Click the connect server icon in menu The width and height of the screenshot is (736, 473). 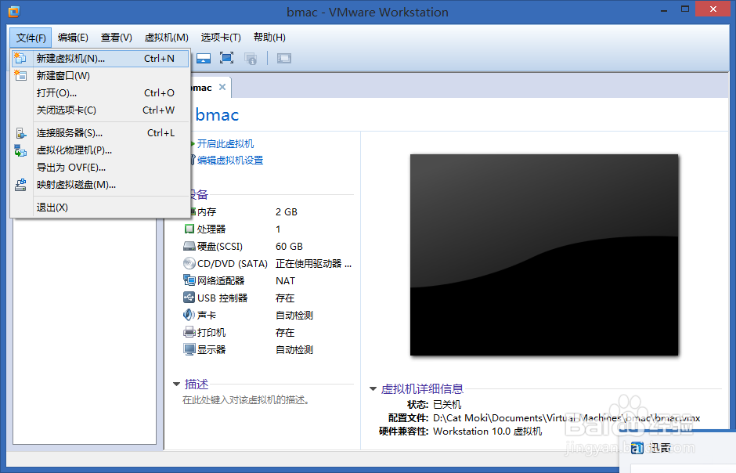tap(20, 133)
